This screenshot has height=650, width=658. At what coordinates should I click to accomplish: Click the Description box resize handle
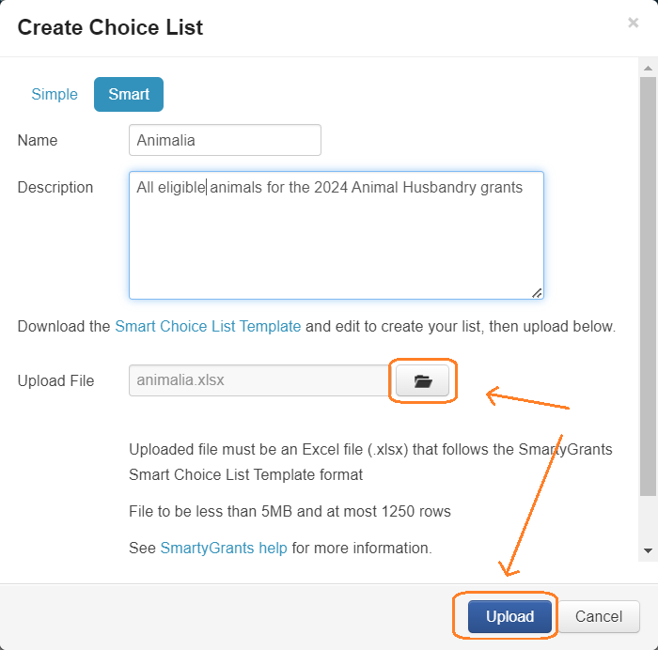tap(537, 292)
